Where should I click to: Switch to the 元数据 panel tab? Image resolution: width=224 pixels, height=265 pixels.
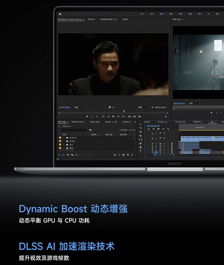click(125, 19)
